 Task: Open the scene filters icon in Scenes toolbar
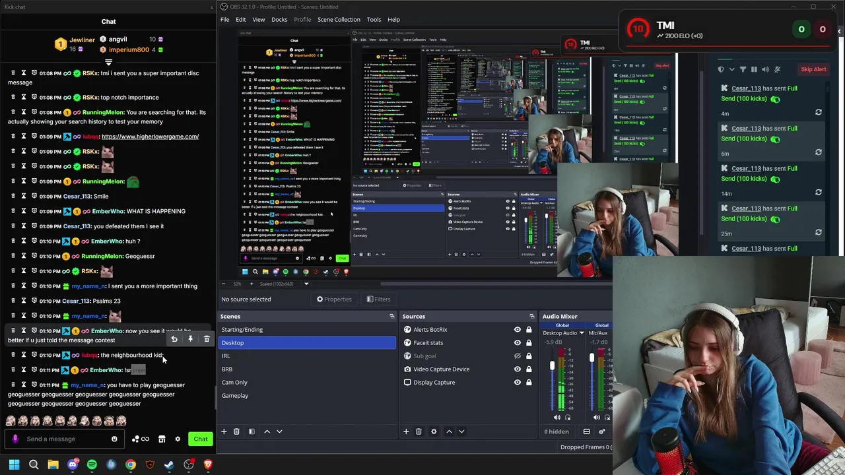[252, 431]
